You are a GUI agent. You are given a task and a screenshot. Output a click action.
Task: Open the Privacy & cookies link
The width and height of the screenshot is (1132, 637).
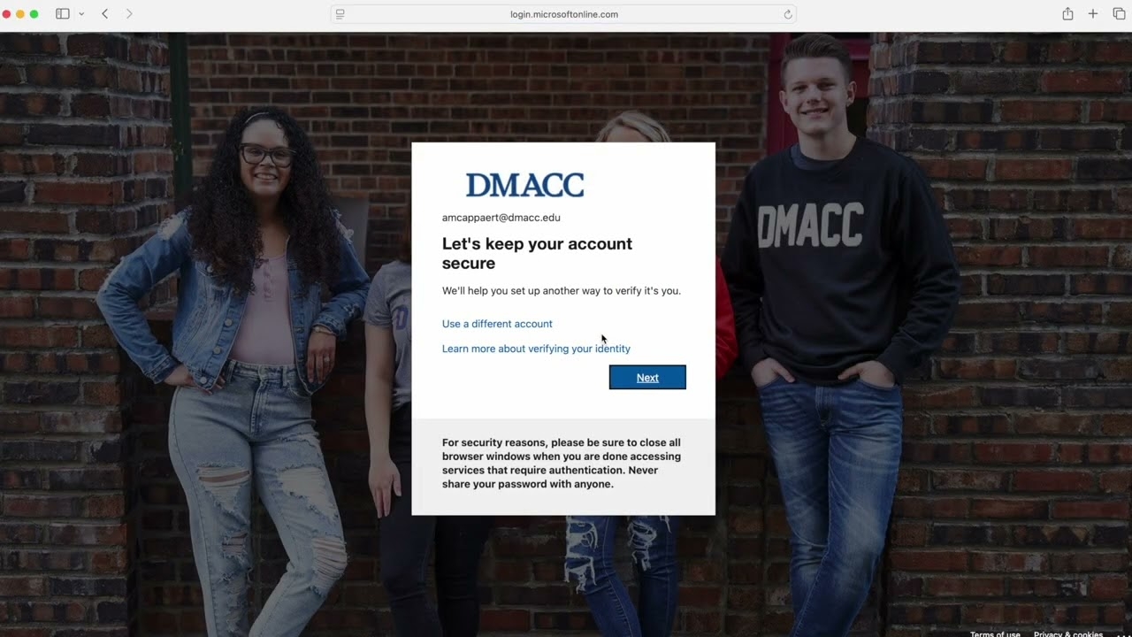(1068, 633)
